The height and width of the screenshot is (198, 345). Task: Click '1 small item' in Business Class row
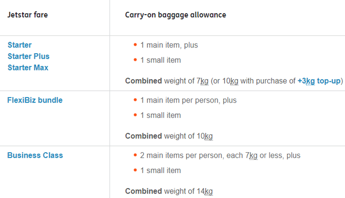[x=160, y=170]
